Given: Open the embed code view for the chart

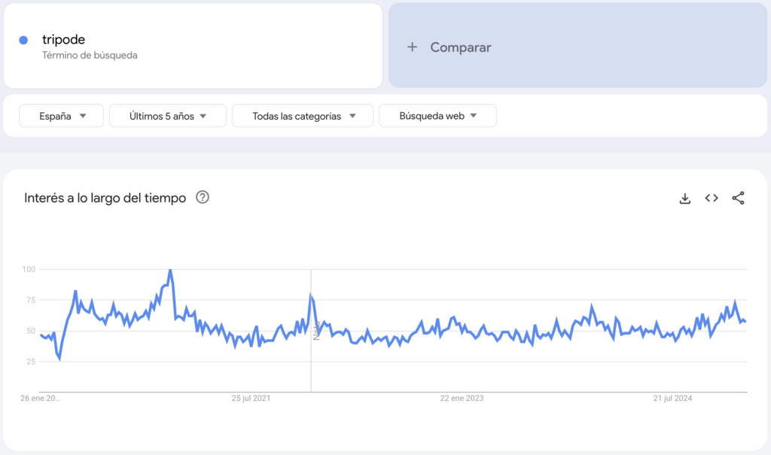Looking at the screenshot, I should pyautogui.click(x=711, y=197).
